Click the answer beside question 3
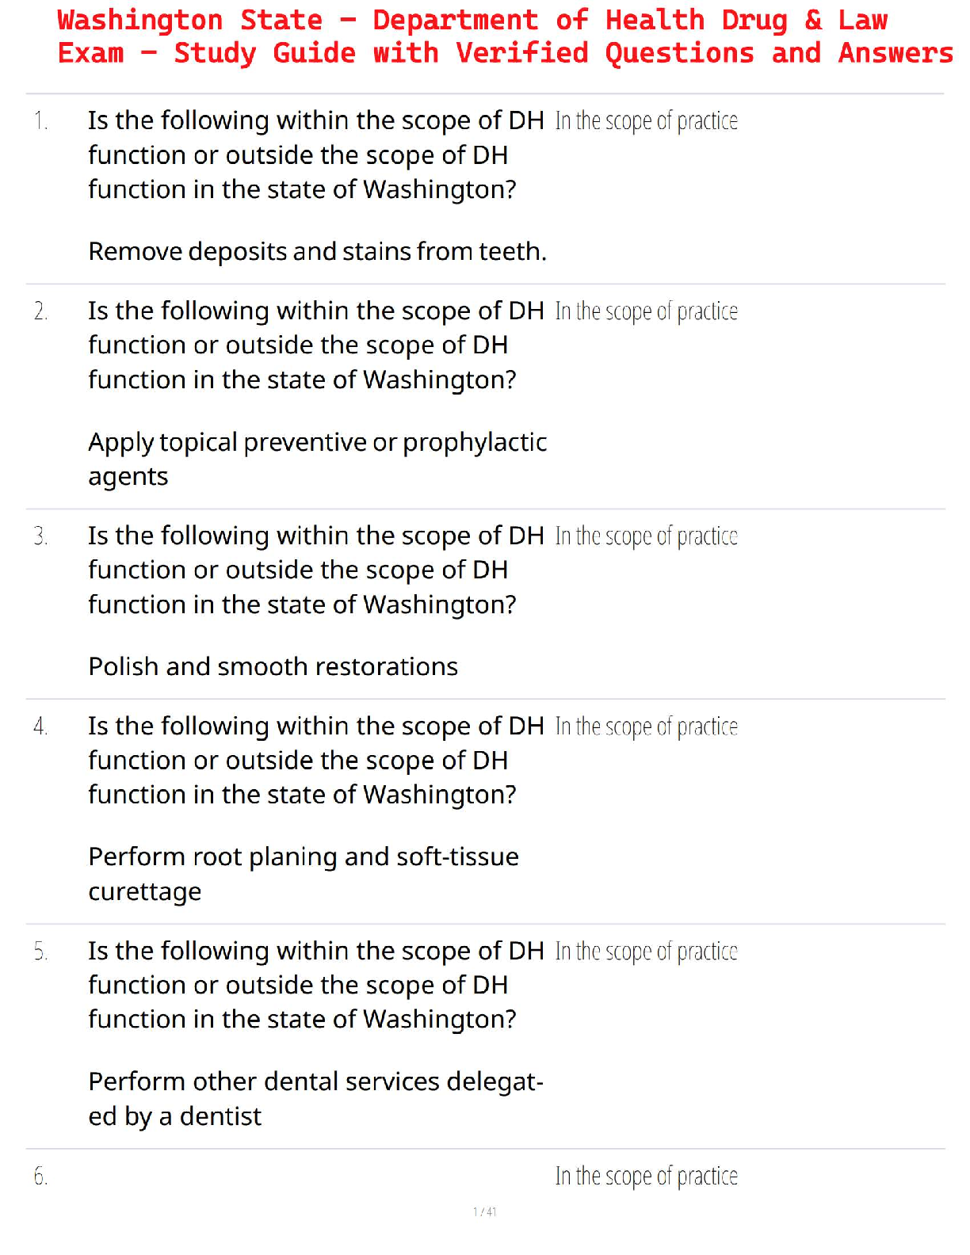Image resolution: width=970 pixels, height=1255 pixels. [646, 536]
